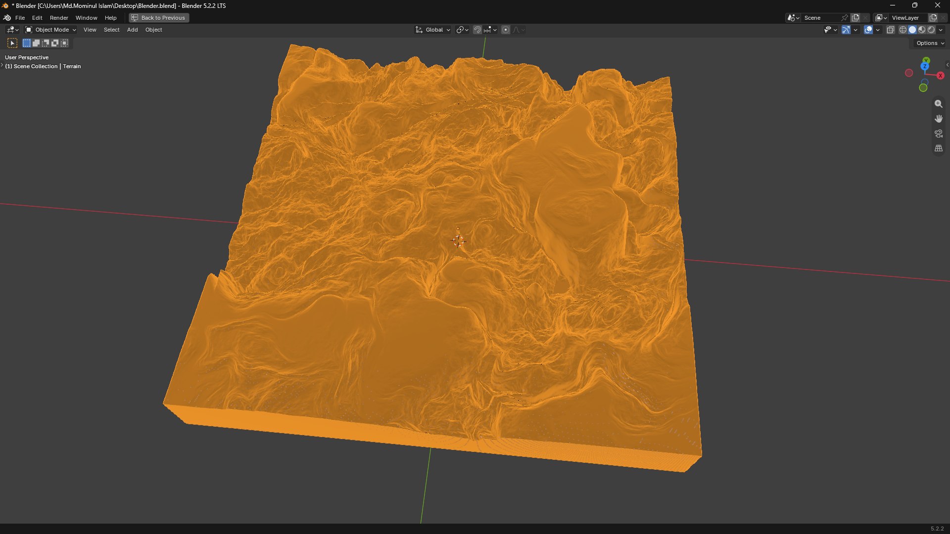Click the 'User Perspective' viewport label
Screen dimensions: 950x534
[27, 57]
